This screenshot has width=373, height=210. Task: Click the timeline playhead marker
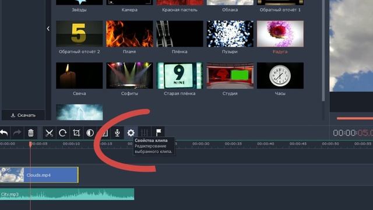30,144
